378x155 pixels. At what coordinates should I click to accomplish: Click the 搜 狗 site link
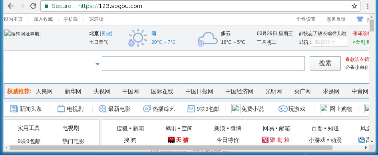130,140
